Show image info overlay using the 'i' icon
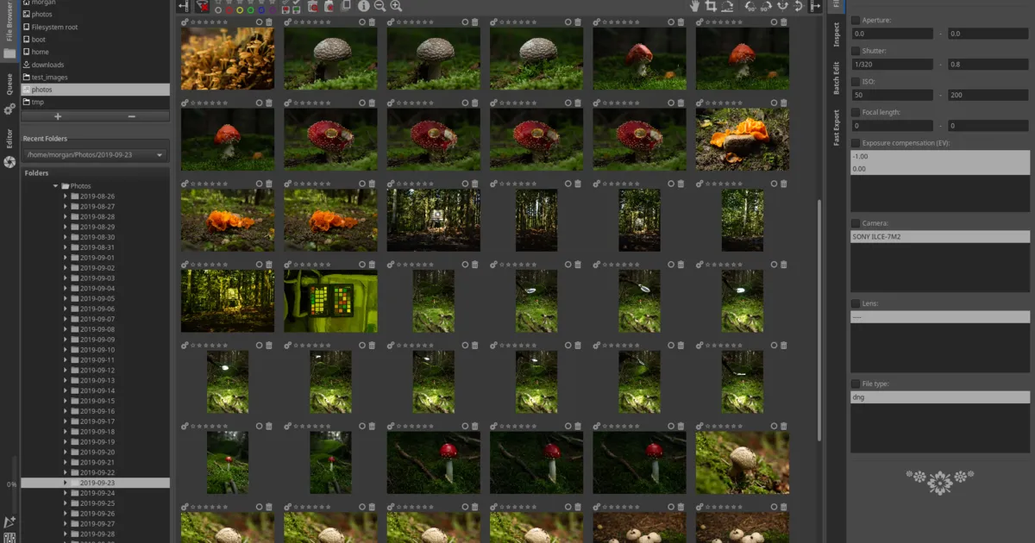Screen dimensions: 1035x543 pyautogui.click(x=363, y=5)
